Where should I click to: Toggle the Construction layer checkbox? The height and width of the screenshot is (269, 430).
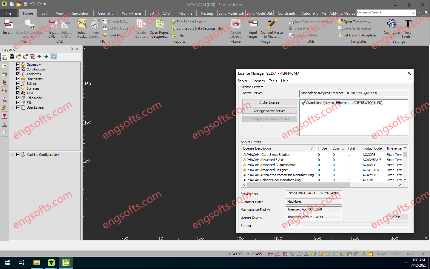(x=18, y=69)
